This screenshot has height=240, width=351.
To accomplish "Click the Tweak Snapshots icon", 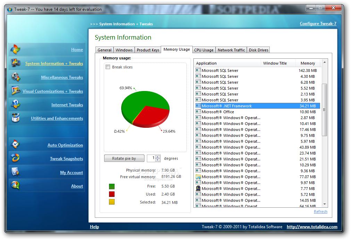I will pos(15,158).
